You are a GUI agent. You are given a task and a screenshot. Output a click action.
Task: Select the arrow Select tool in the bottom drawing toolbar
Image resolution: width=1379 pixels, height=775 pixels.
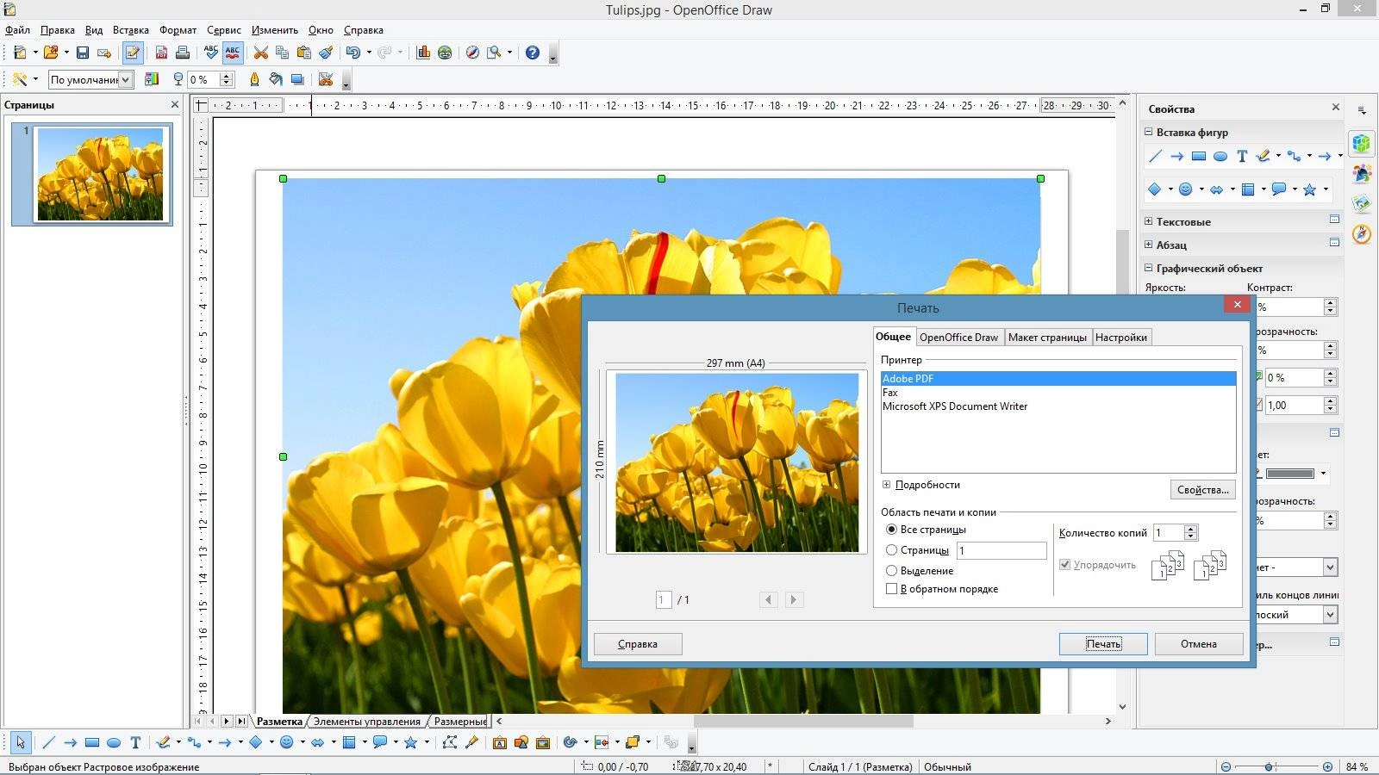(x=21, y=742)
